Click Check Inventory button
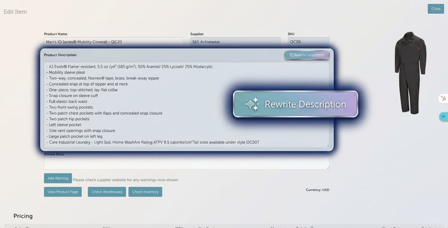This screenshot has width=448, height=228. [x=145, y=192]
